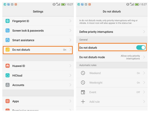
Task: Tap the HiCloud cloud icon
Action: pos(7,75)
